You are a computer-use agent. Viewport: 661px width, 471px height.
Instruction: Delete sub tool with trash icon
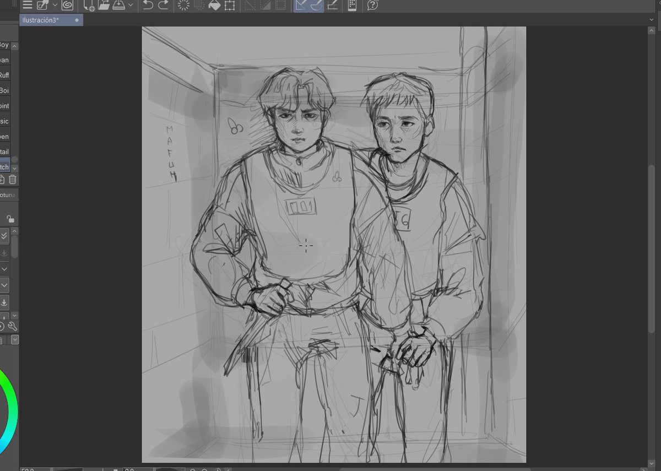13,179
